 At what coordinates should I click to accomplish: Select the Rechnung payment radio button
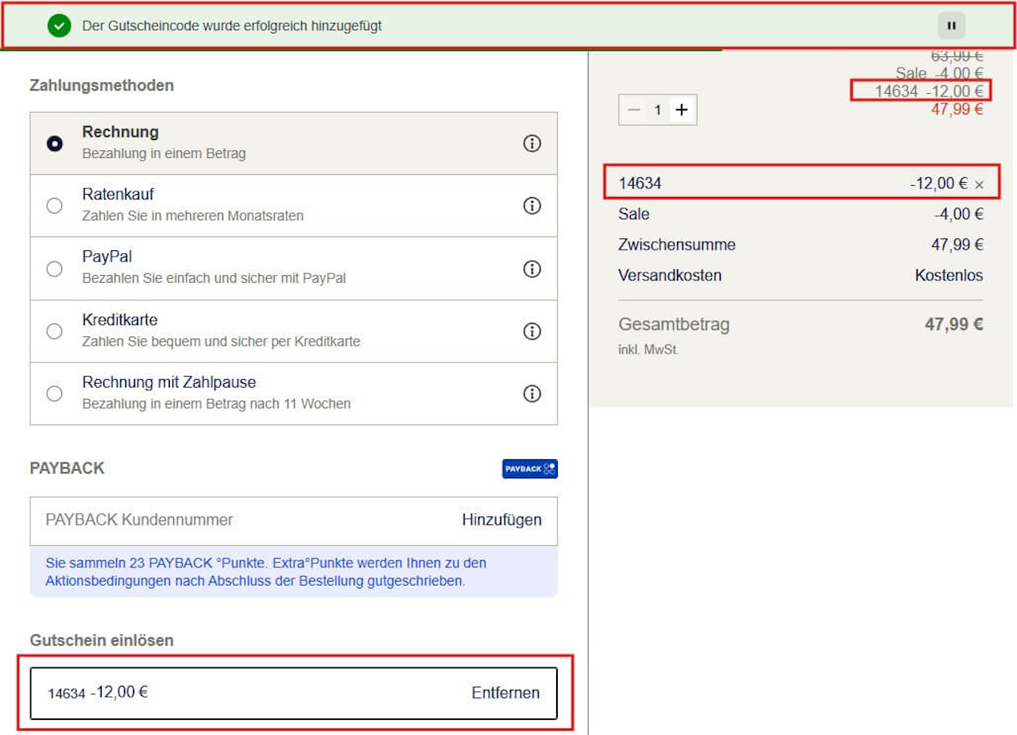click(x=55, y=144)
